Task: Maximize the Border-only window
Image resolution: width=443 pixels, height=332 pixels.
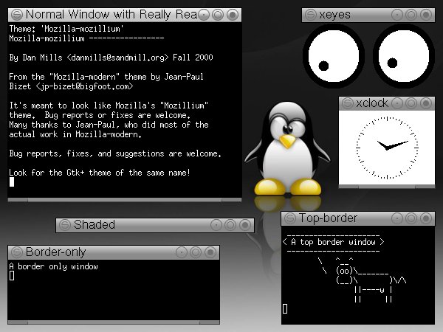Action: pyautogui.click(x=196, y=252)
